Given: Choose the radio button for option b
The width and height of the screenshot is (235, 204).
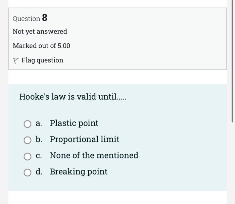Looking at the screenshot, I should (x=28, y=140).
